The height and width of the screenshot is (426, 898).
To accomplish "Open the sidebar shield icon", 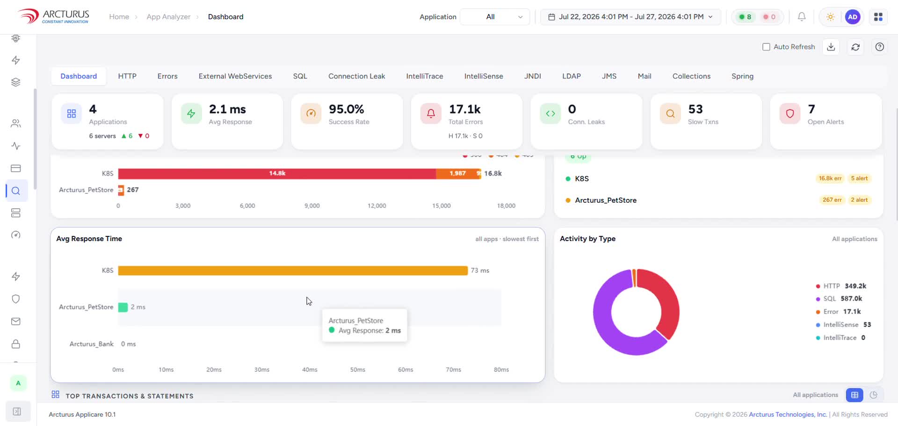I will tap(16, 299).
